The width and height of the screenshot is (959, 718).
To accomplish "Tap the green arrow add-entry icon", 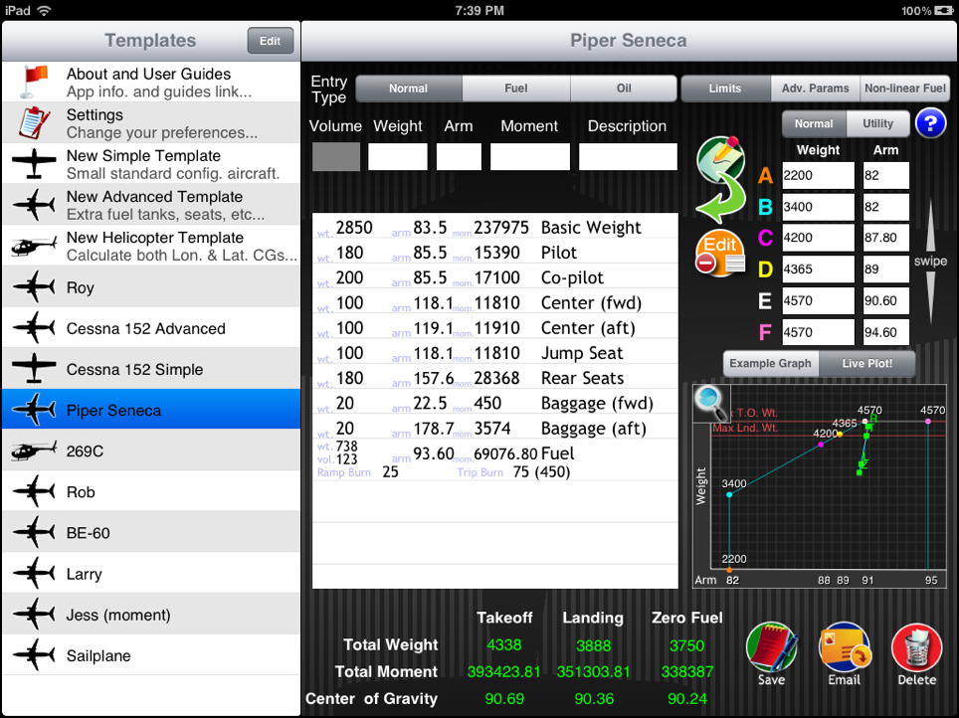I will [721, 179].
